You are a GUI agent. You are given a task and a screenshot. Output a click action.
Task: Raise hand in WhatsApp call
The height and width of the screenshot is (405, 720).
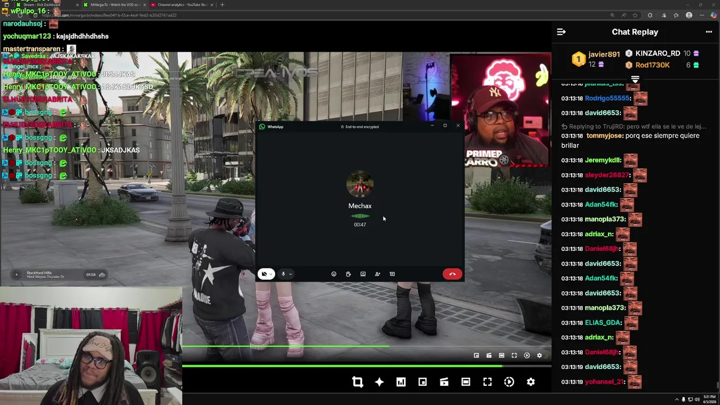pyautogui.click(x=348, y=274)
